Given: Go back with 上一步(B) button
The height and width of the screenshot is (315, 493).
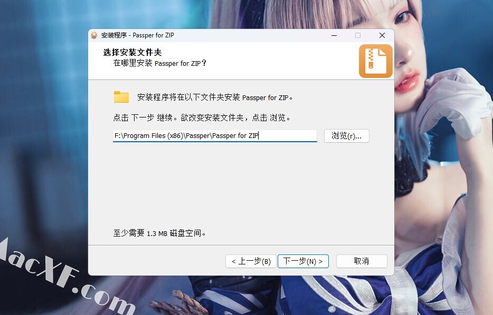Looking at the screenshot, I should [251, 261].
